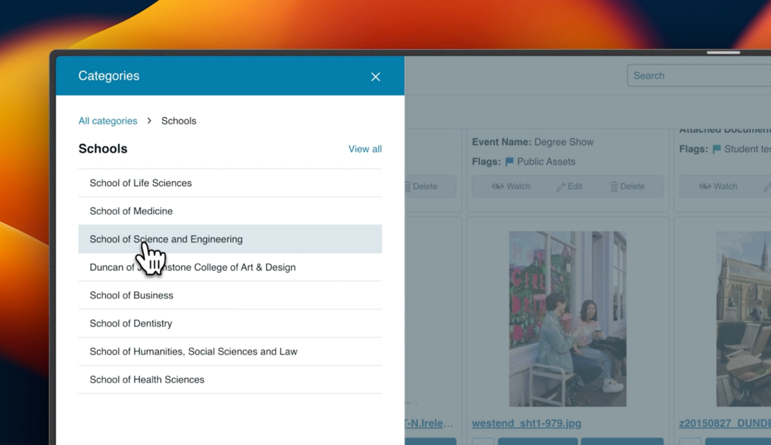771x445 pixels.
Task: Click the pencil Edit icon on the Degree Show card
Action: tap(561, 187)
